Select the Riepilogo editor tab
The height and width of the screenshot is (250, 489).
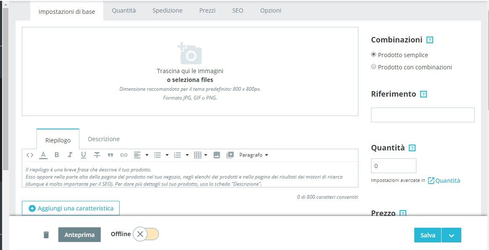coord(58,140)
